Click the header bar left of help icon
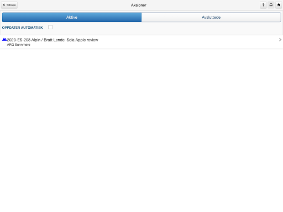 (203, 5)
